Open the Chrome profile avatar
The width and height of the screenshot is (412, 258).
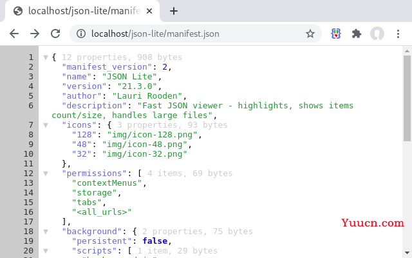[x=377, y=34]
